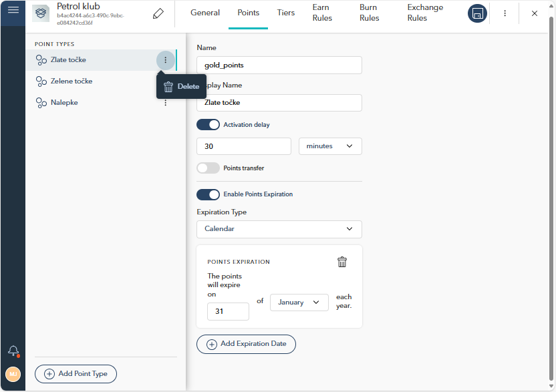
Task: Click the Add Point Type button
Action: [76, 374]
